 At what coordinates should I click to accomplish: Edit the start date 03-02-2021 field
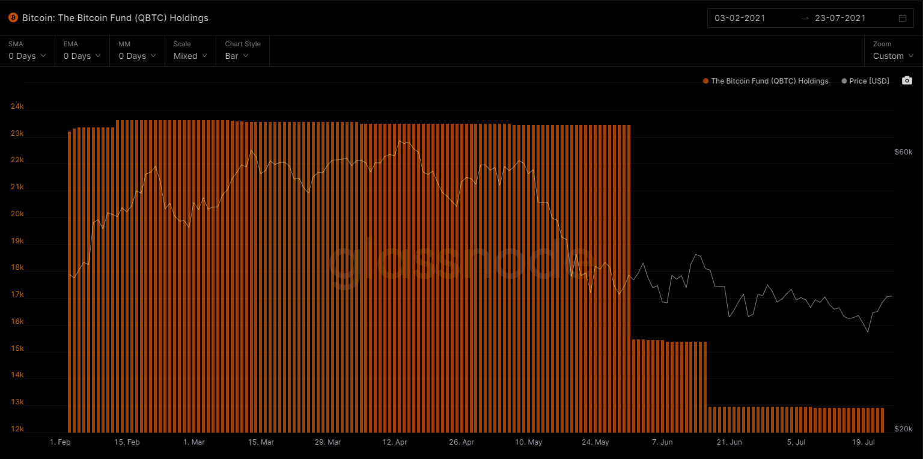(740, 18)
